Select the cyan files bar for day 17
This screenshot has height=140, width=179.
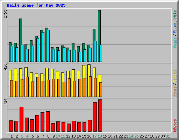[x=95, y=51]
